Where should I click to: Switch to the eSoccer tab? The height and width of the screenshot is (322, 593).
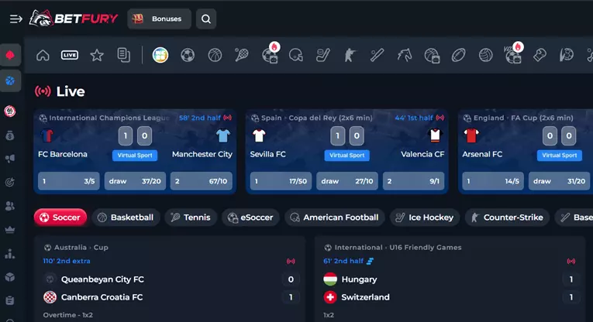click(250, 218)
